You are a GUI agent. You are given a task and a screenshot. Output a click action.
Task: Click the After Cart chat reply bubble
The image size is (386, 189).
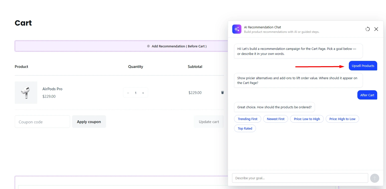click(x=367, y=95)
